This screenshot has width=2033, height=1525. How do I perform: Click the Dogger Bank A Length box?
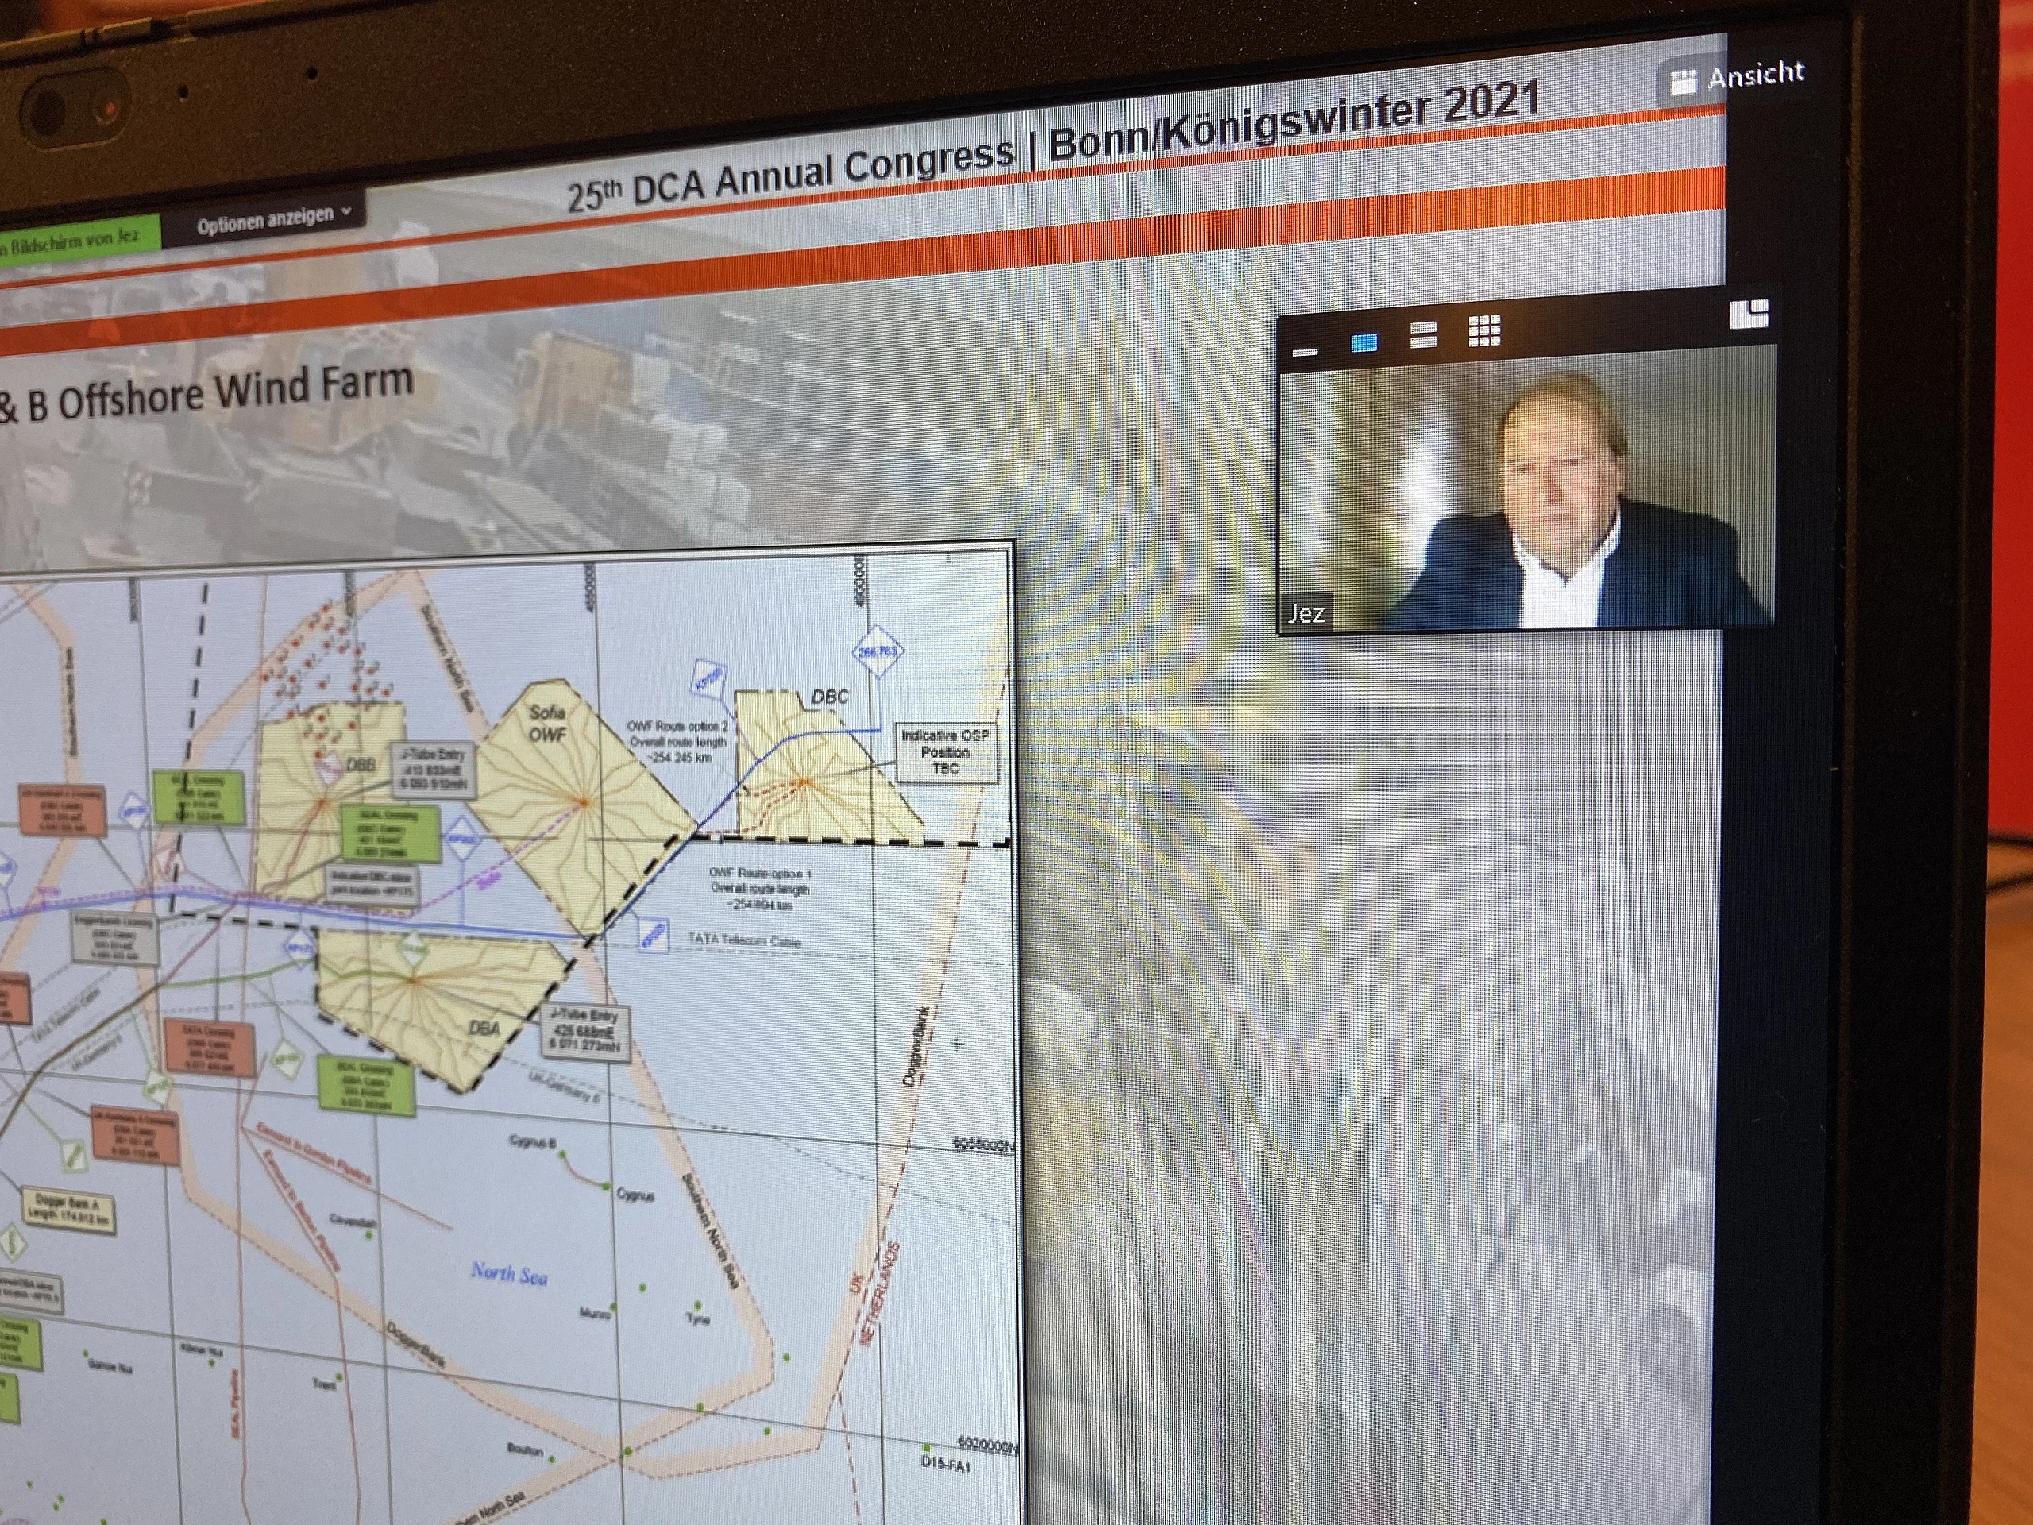[69, 1210]
